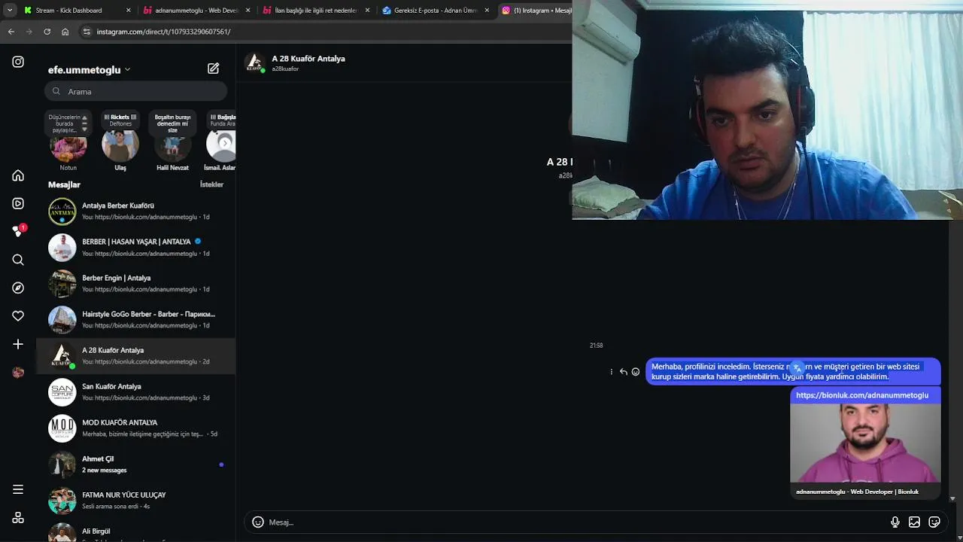Open profile avatar in sidebar
Image resolution: width=963 pixels, height=542 pixels.
click(x=18, y=373)
